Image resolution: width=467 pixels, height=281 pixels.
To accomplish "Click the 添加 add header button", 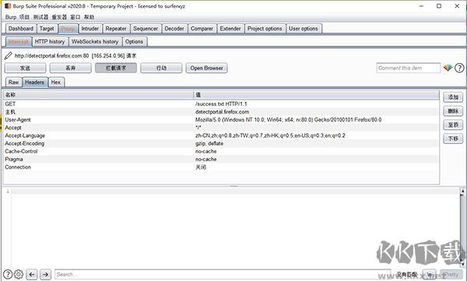I will click(x=453, y=97).
